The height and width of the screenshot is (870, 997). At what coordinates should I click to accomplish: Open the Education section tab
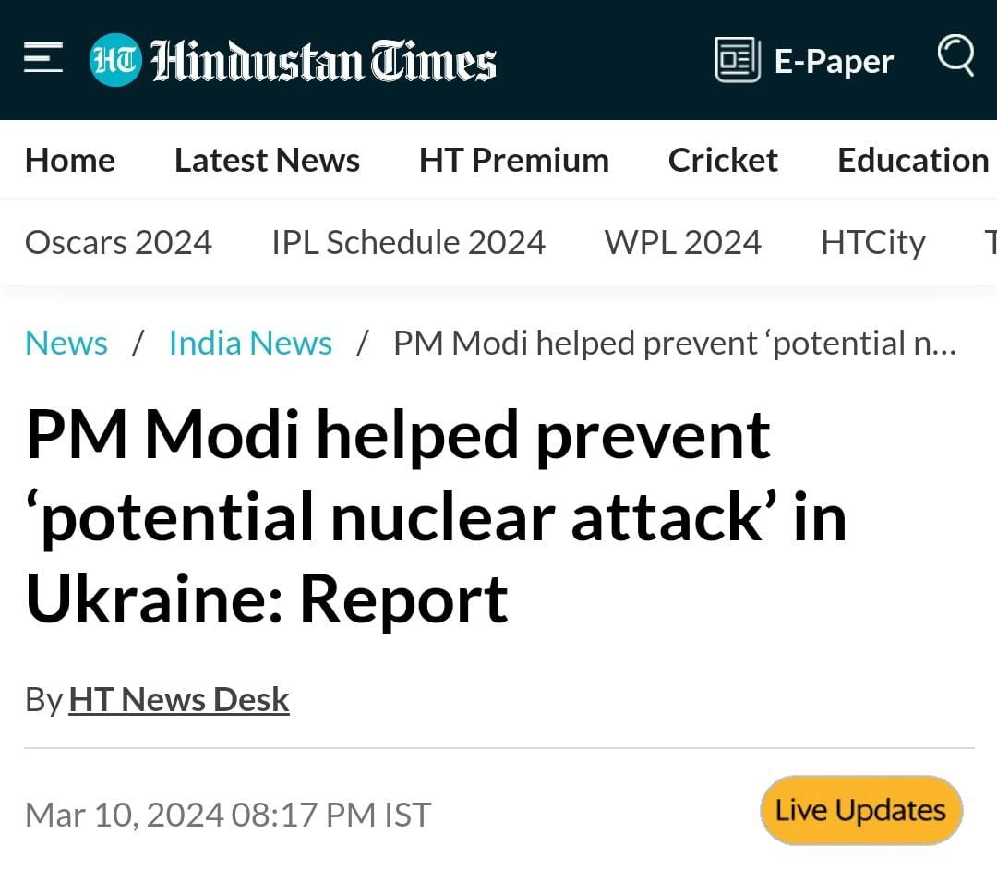912,160
